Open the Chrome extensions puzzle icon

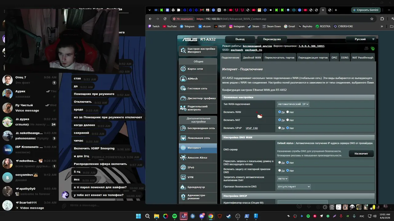[382, 19]
